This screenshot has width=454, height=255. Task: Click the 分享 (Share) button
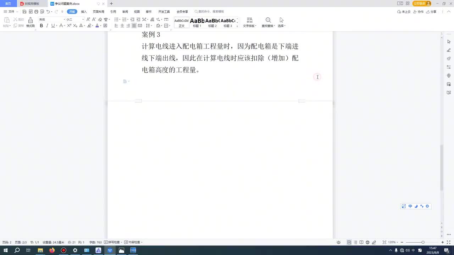(431, 12)
